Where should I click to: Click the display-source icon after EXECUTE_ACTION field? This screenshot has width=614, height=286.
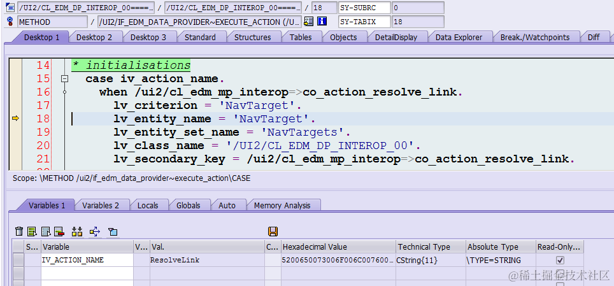[308, 22]
